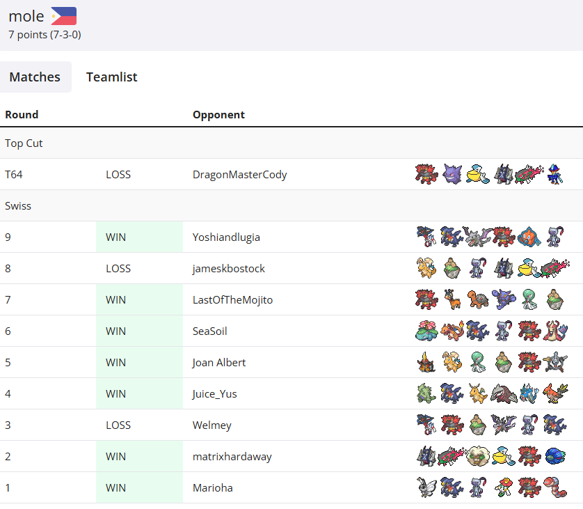The width and height of the screenshot is (583, 509).
Task: Click the LOSS result for round 8
Action: pos(118,268)
